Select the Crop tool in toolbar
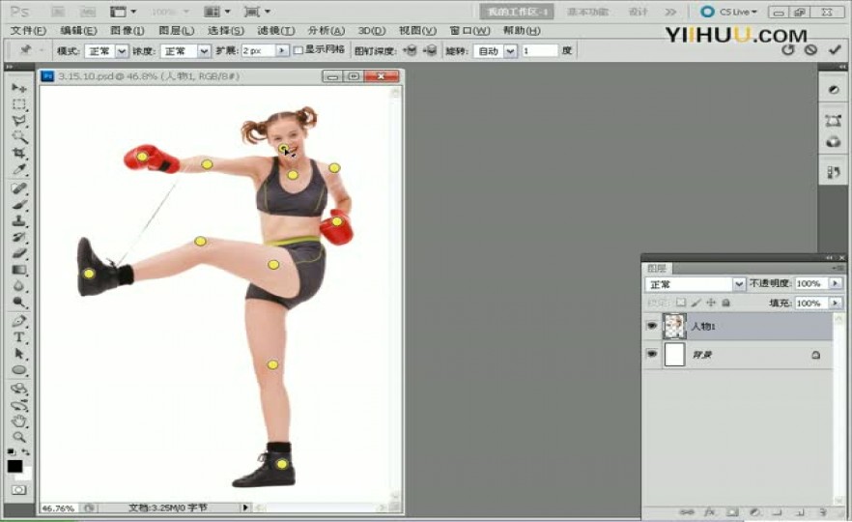Screen dimensions: 852x522 [19, 153]
